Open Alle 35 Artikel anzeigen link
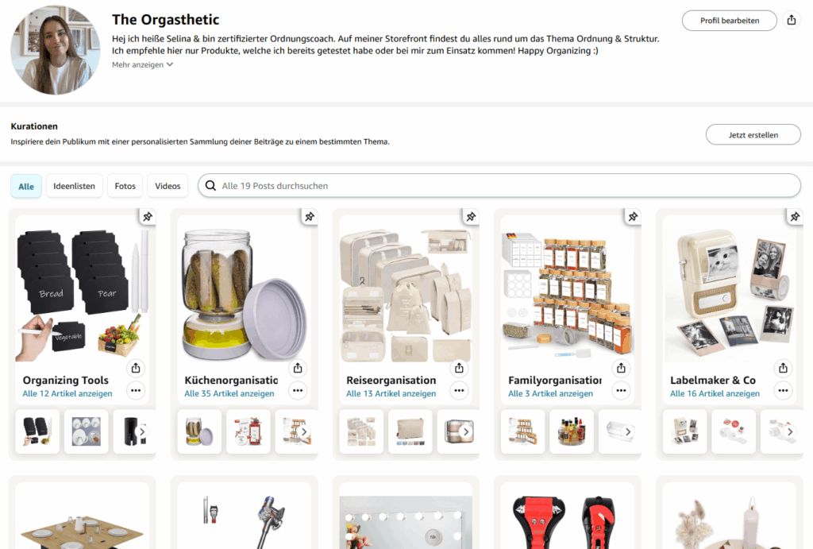Image resolution: width=813 pixels, height=549 pixels. pyautogui.click(x=229, y=393)
